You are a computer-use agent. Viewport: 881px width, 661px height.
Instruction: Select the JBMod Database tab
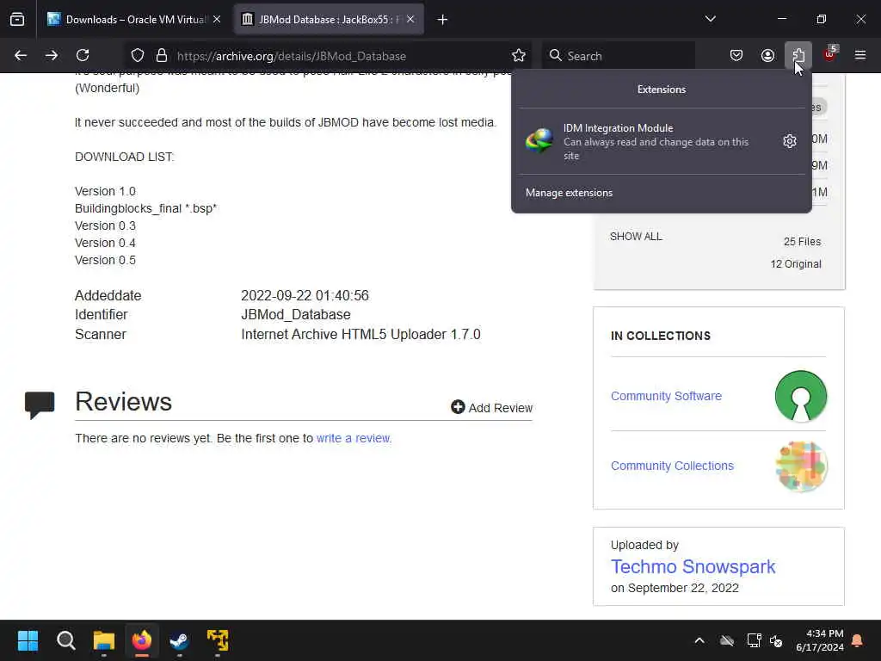pyautogui.click(x=329, y=20)
